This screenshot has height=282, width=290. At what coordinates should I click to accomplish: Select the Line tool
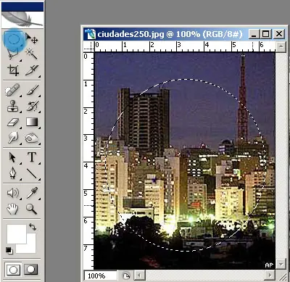[32, 173]
